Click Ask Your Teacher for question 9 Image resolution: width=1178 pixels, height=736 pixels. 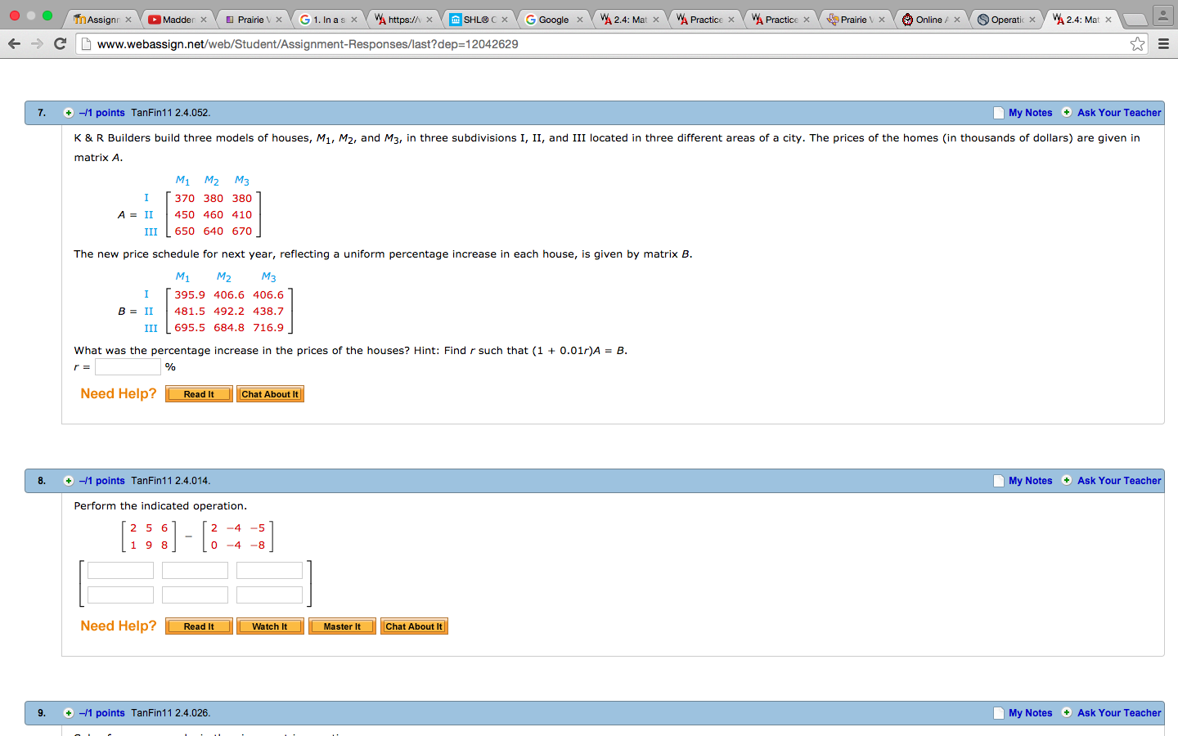1119,713
